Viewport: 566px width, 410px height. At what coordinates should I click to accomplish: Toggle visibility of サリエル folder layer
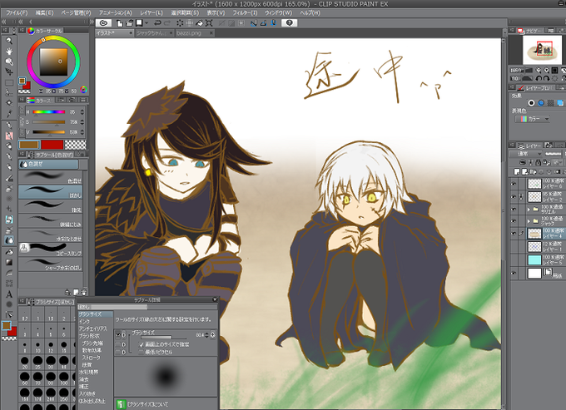pyautogui.click(x=514, y=209)
